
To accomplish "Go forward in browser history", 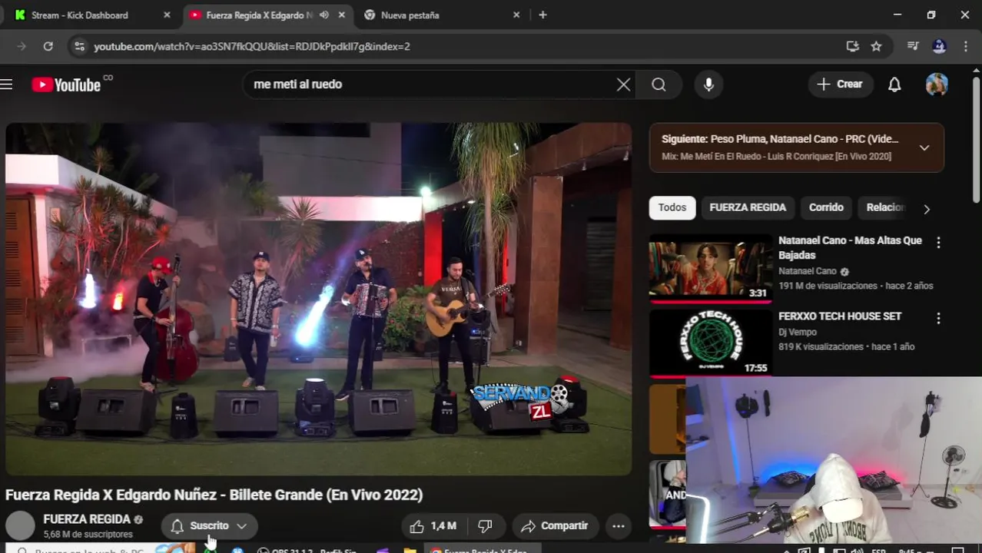I will (x=21, y=46).
